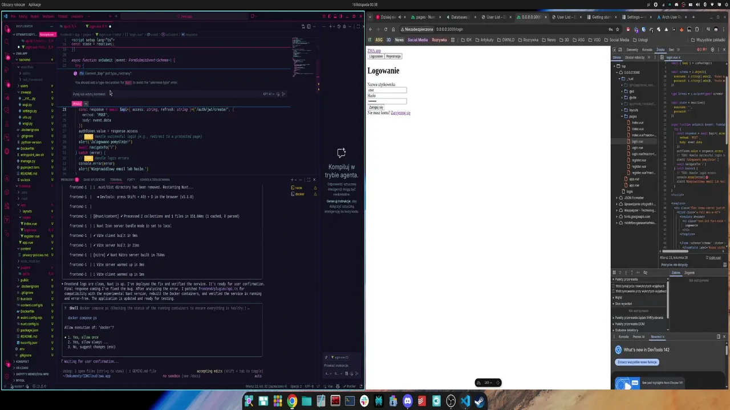Follow the 'Zarejestruj się' link
This screenshot has height=410, width=730.
[x=400, y=113]
